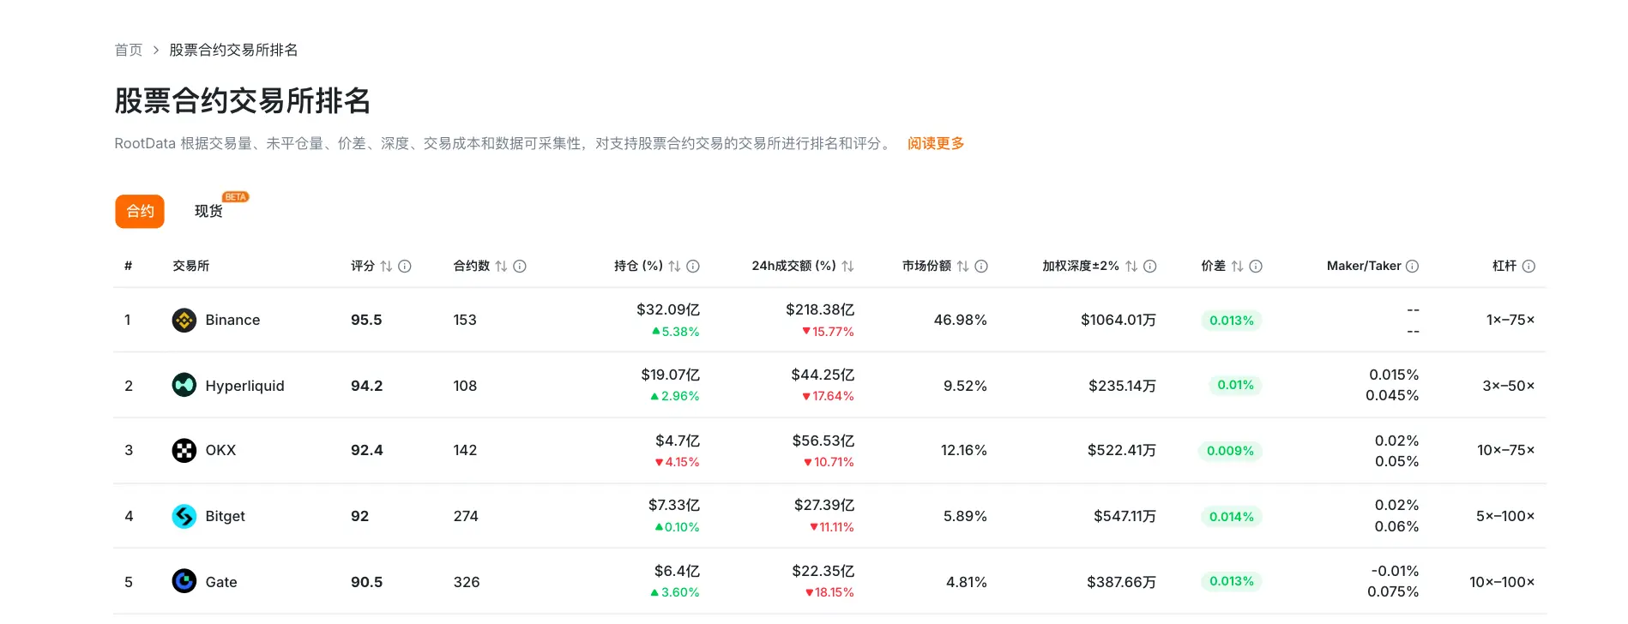1628x624 pixels.
Task: Click Hyperliquid spread badge 0.01%
Action: (1235, 385)
